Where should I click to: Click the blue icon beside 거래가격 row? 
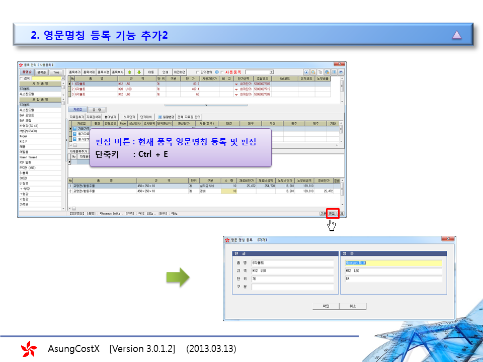(x=74, y=129)
